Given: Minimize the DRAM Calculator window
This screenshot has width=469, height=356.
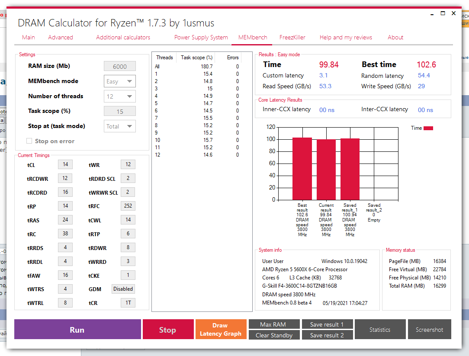Looking at the screenshot, I should tap(432, 13).
